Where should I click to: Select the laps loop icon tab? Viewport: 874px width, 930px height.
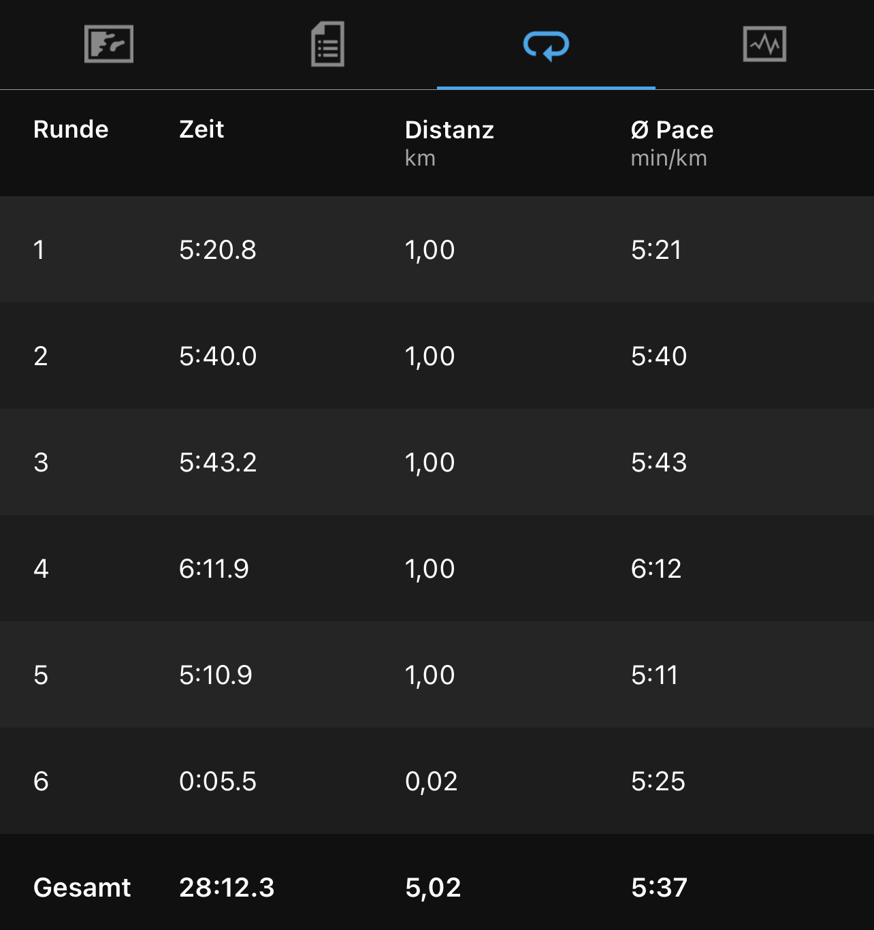[x=546, y=45]
